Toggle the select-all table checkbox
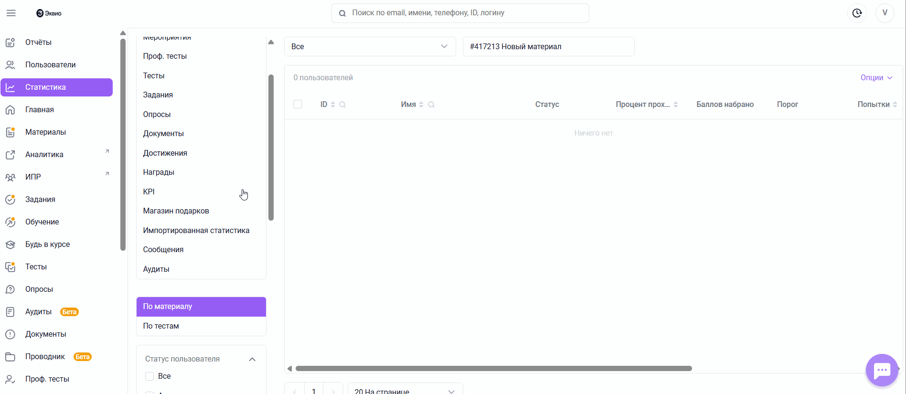Screen dimensions: 906x394 tap(298, 104)
